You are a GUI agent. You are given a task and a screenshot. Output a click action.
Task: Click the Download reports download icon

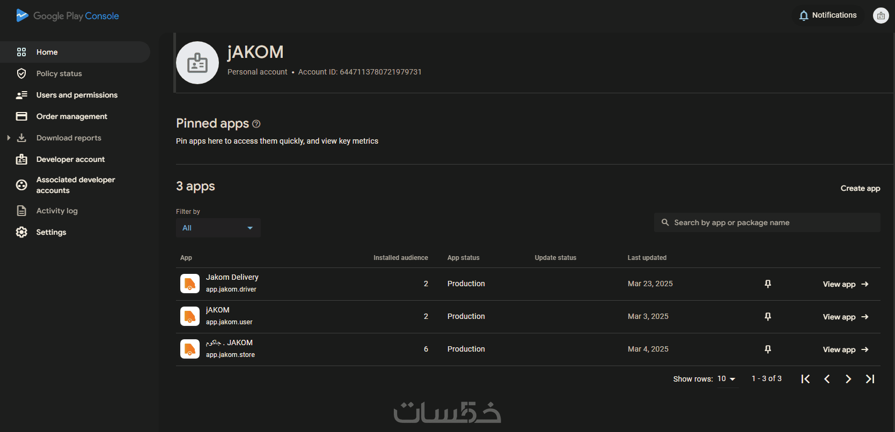[21, 138]
